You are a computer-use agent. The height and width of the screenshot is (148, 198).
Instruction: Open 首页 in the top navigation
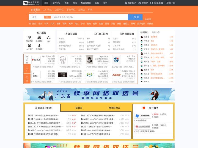point(46,3)
